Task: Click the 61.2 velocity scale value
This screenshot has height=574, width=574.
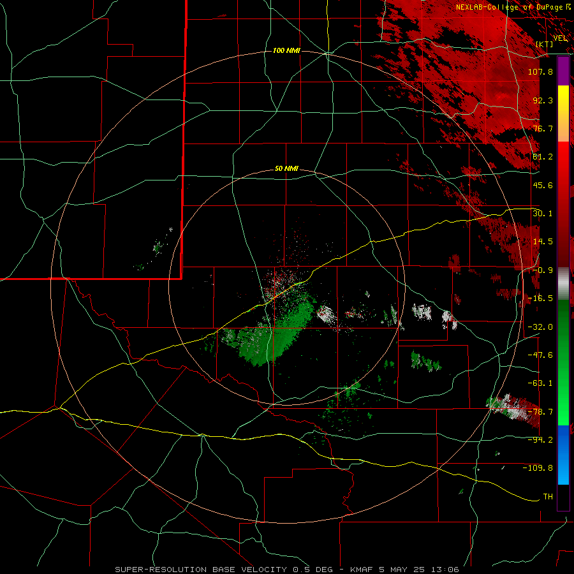Action: coord(543,157)
